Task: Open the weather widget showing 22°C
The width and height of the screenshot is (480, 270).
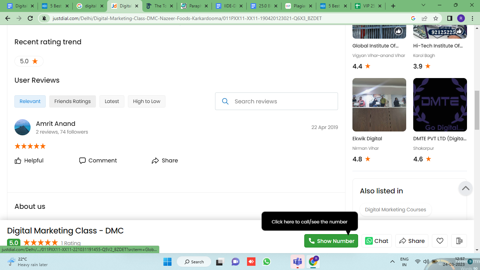Action: (27, 262)
